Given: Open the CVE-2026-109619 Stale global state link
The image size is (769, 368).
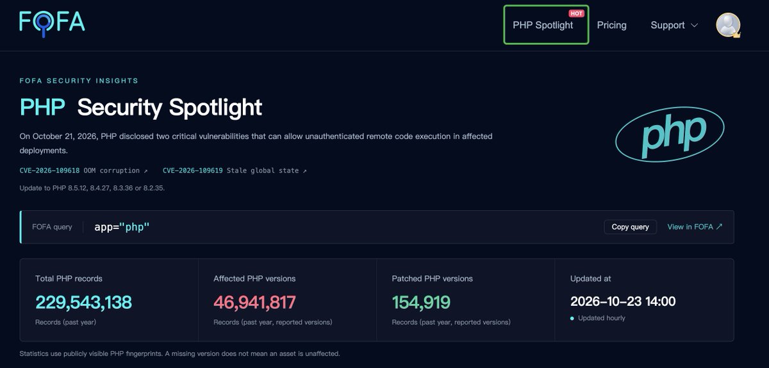Looking at the screenshot, I should [x=235, y=171].
